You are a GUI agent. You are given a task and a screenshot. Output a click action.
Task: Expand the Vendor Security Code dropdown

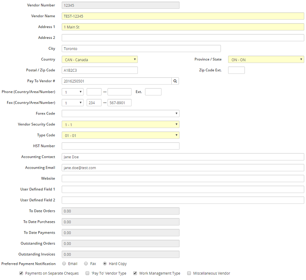click(x=120, y=124)
